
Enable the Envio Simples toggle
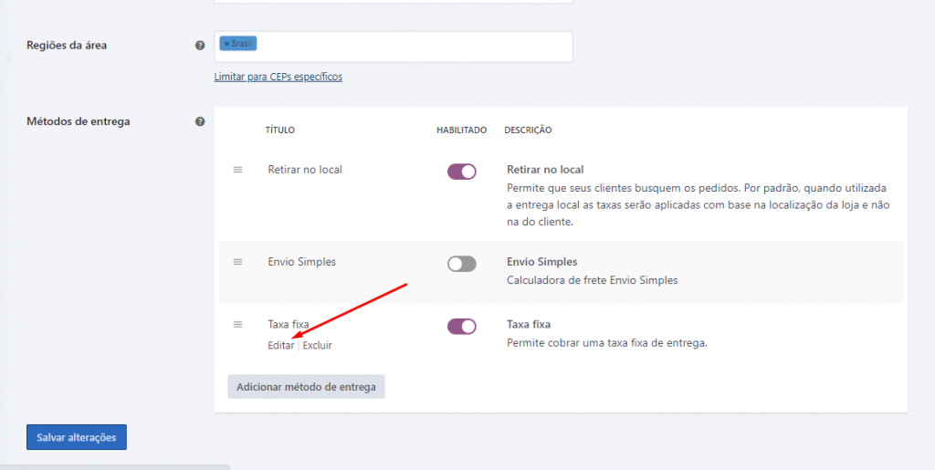462,264
